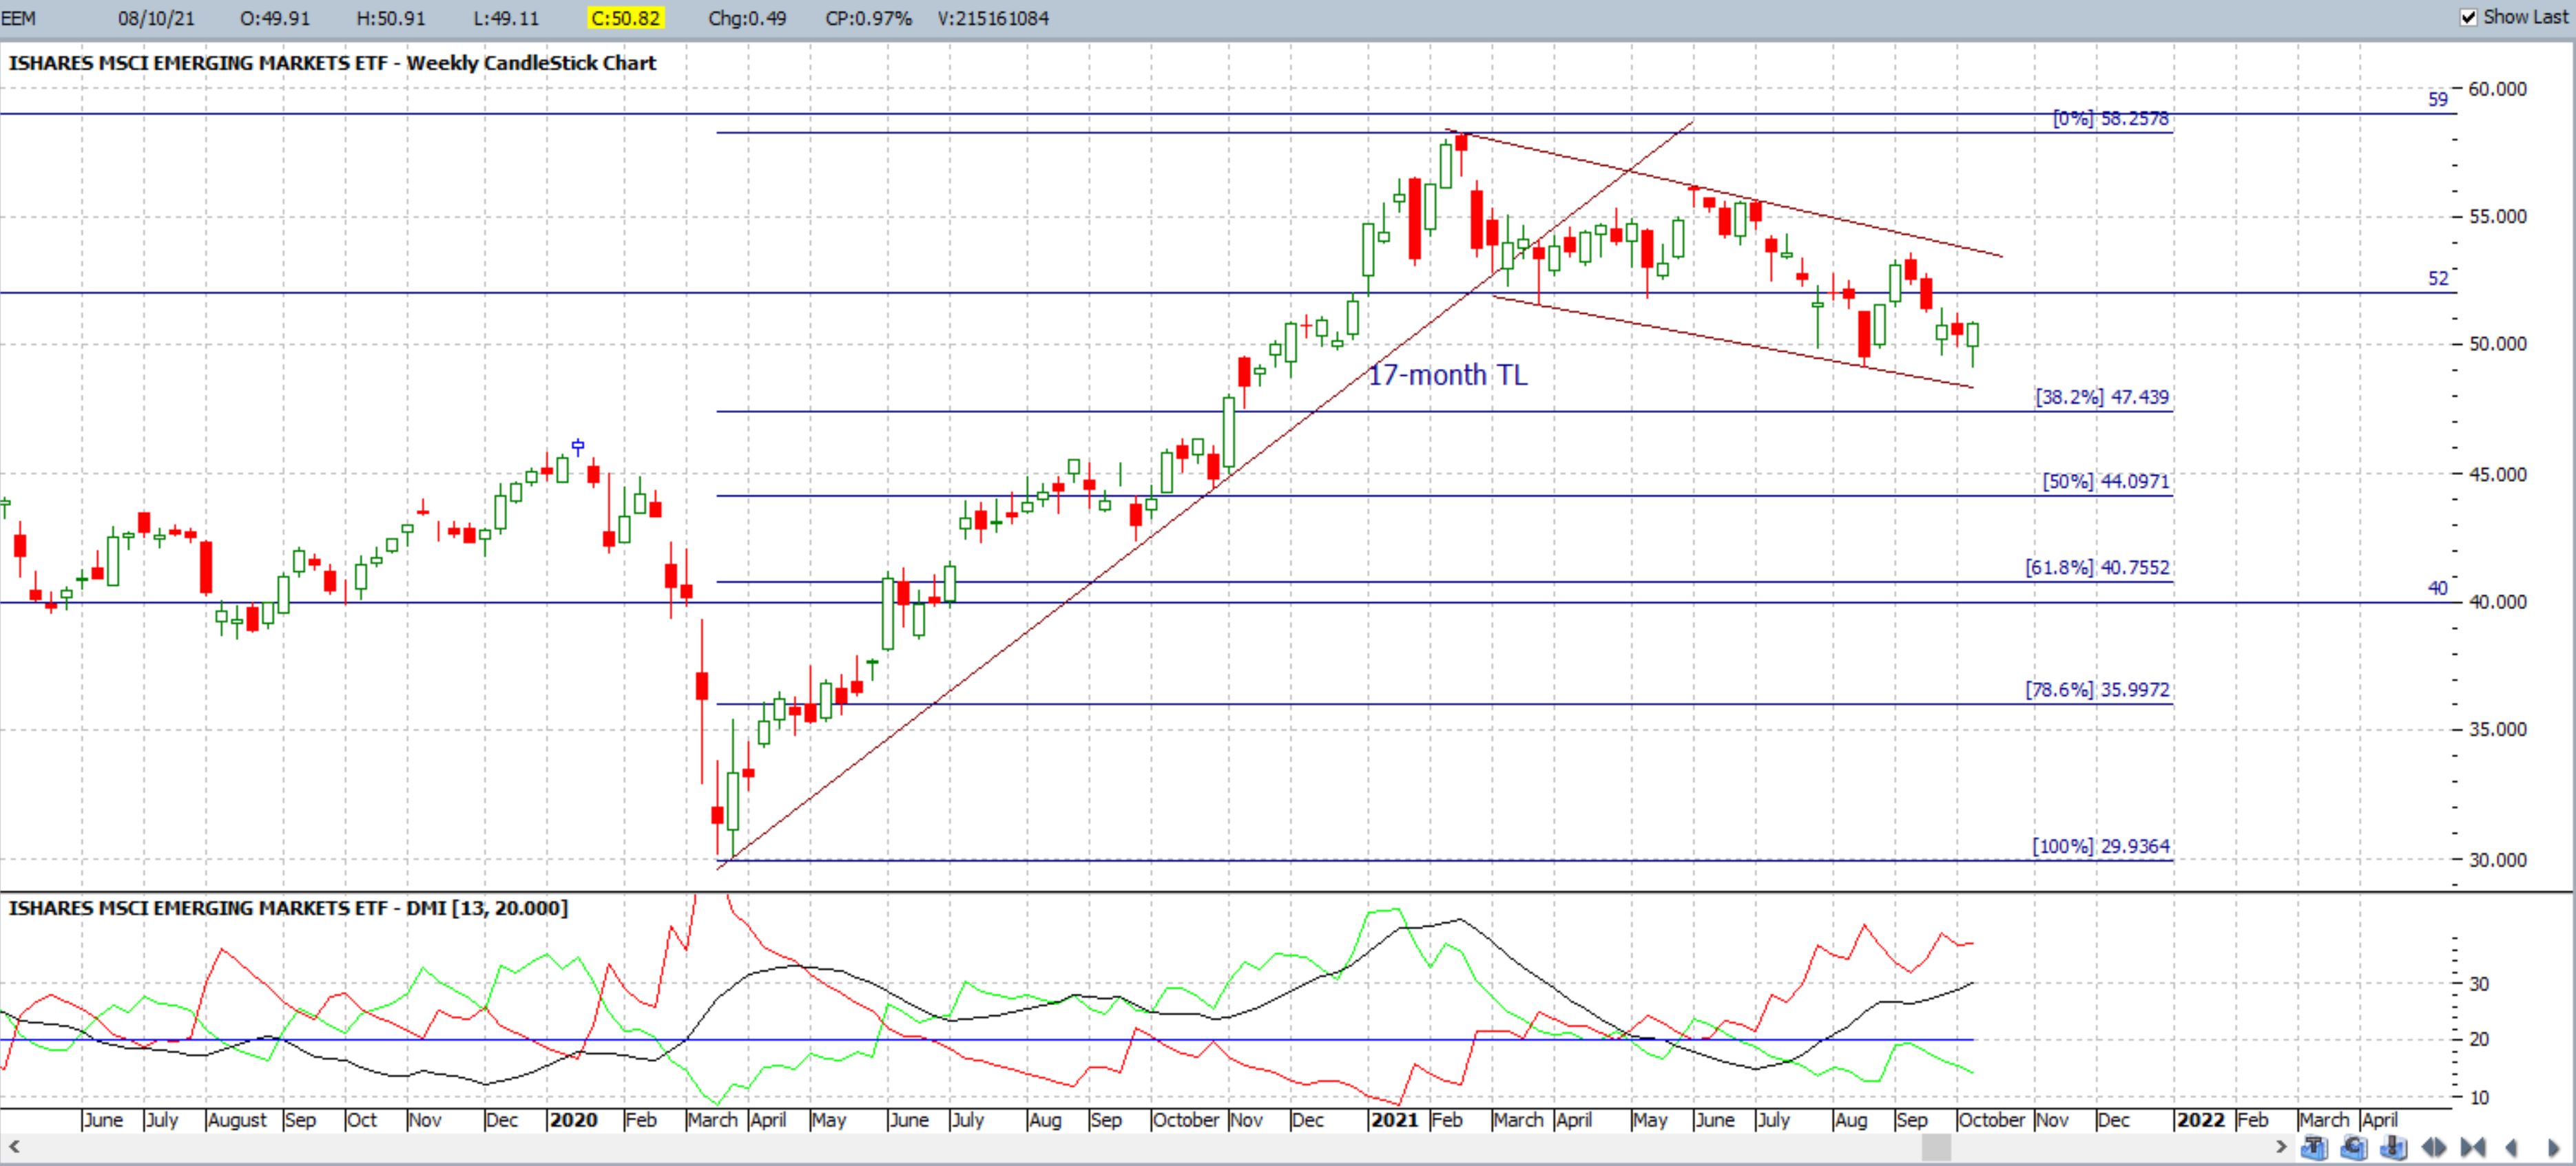This screenshot has width=2576, height=1166.
Task: Select the [61.8%] 40.7552 Fibonacci label
Action: pos(2097,568)
